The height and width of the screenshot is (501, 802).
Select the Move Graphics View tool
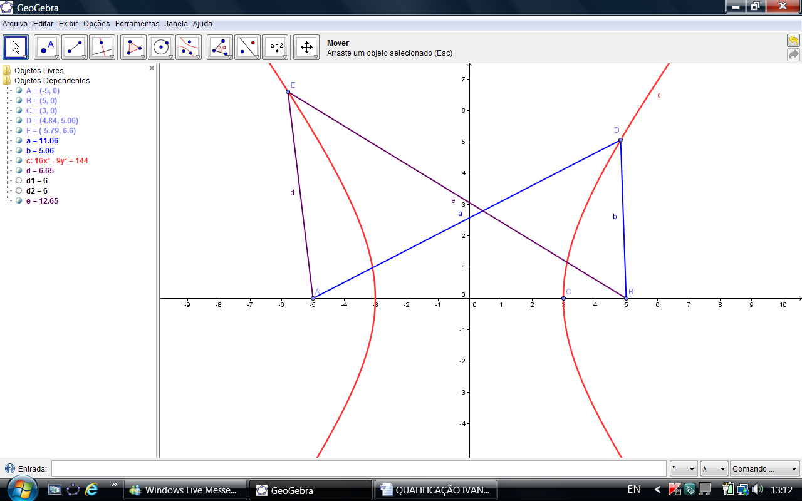pyautogui.click(x=306, y=48)
